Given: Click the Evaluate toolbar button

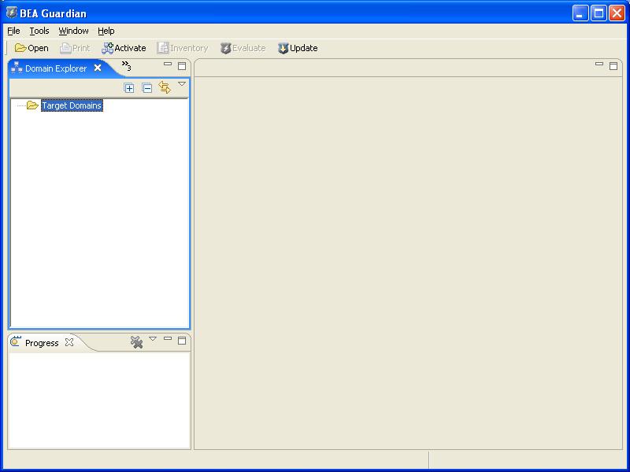Looking at the screenshot, I should pyautogui.click(x=243, y=48).
